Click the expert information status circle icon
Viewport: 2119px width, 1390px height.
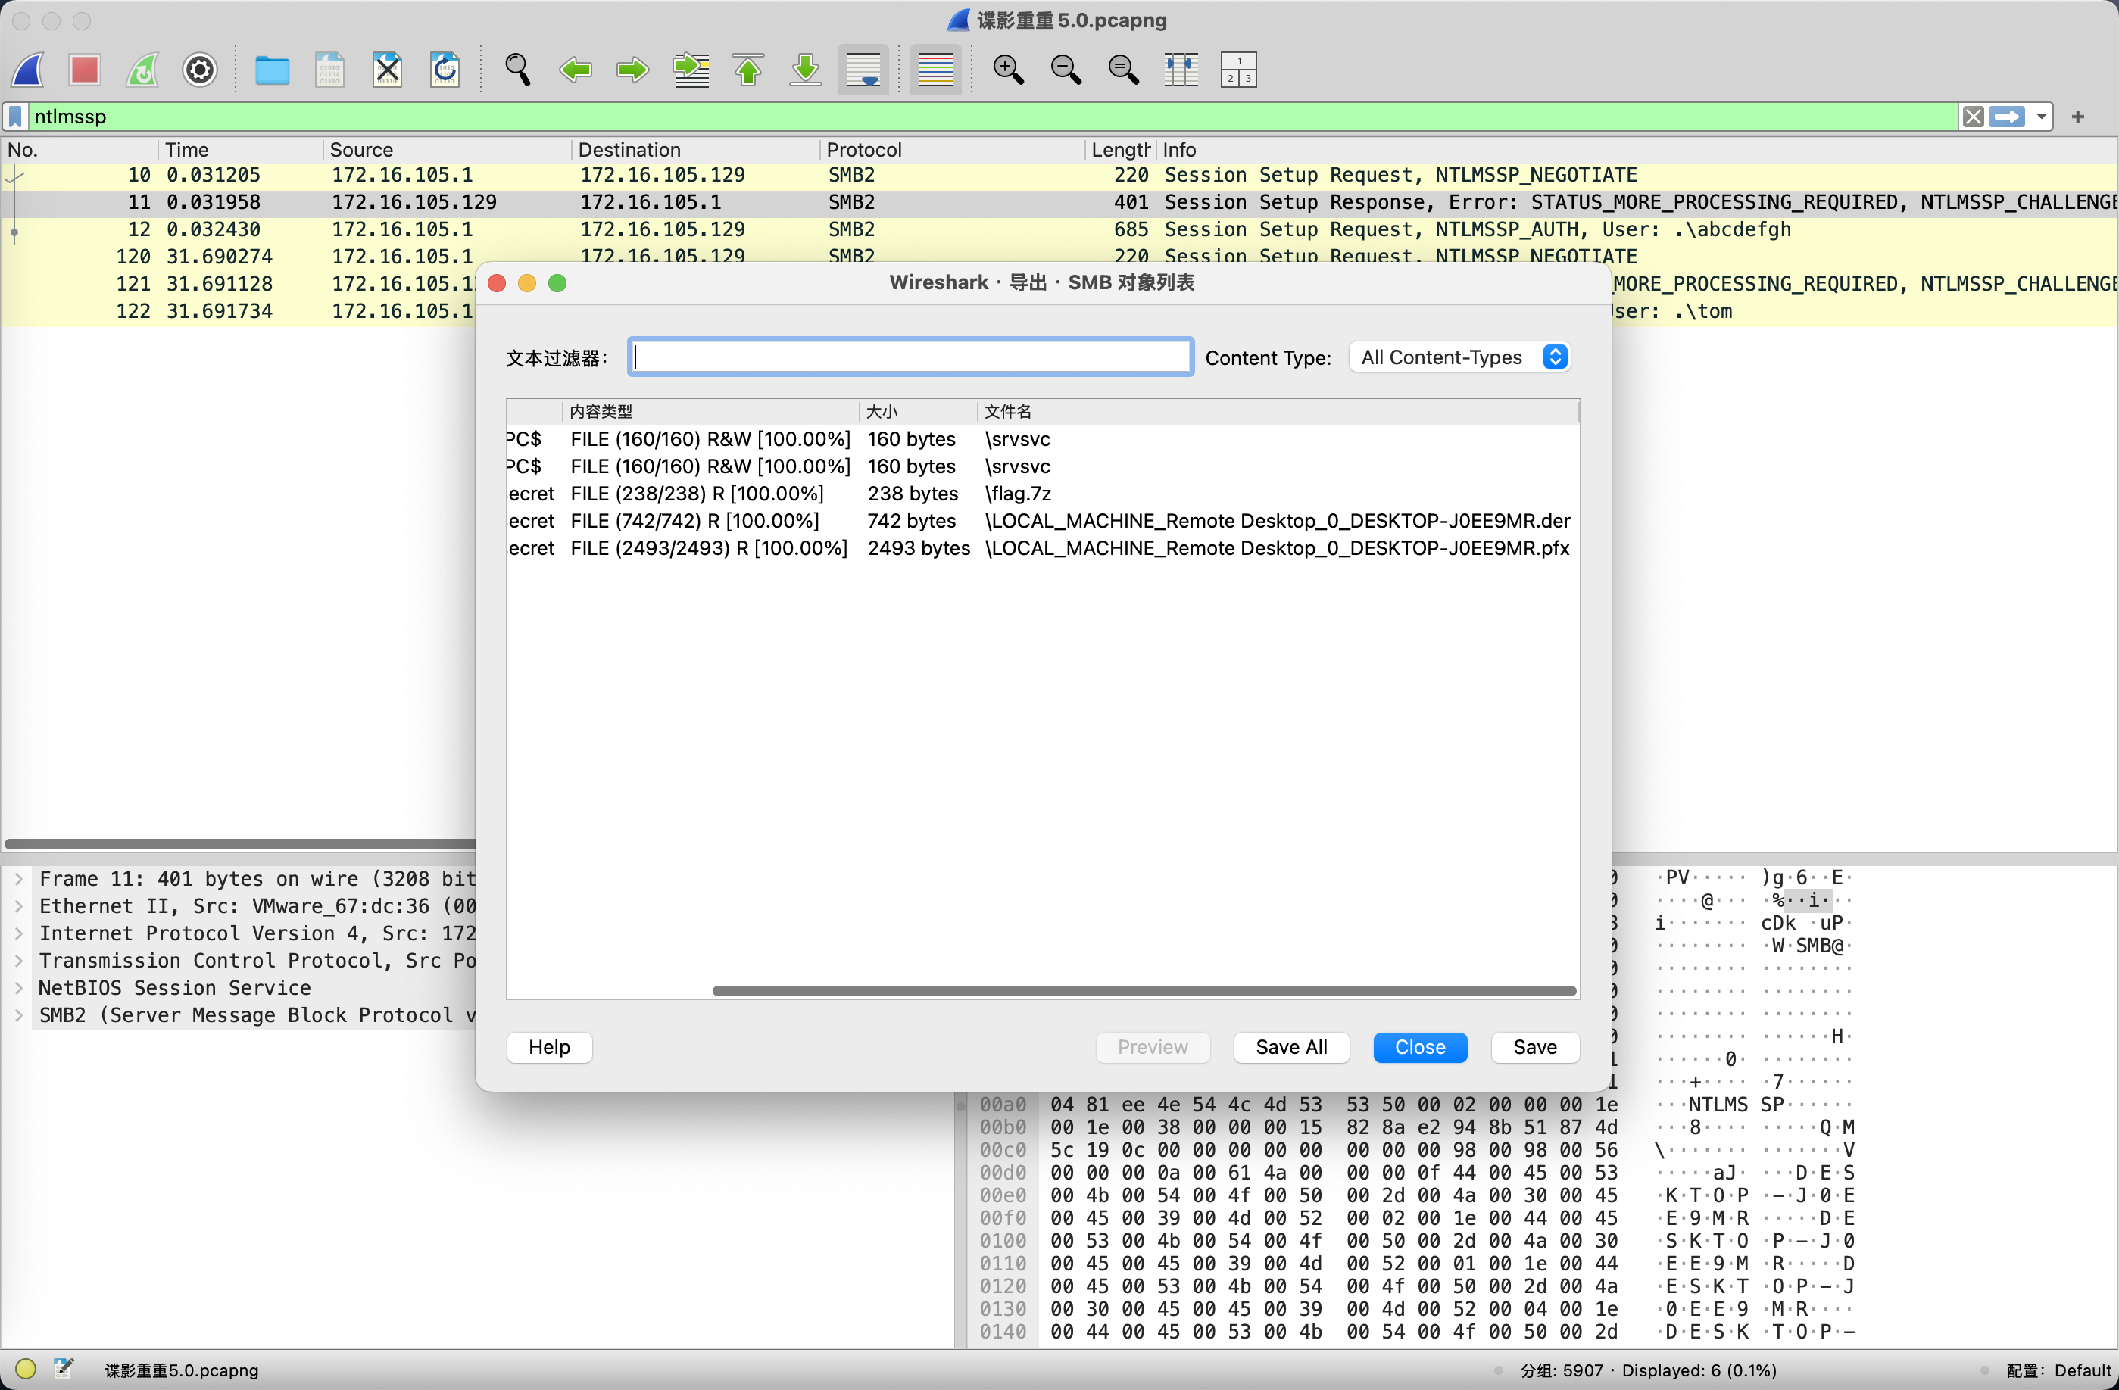26,1370
